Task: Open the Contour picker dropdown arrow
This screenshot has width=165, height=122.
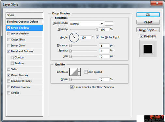Action: coord(79,72)
